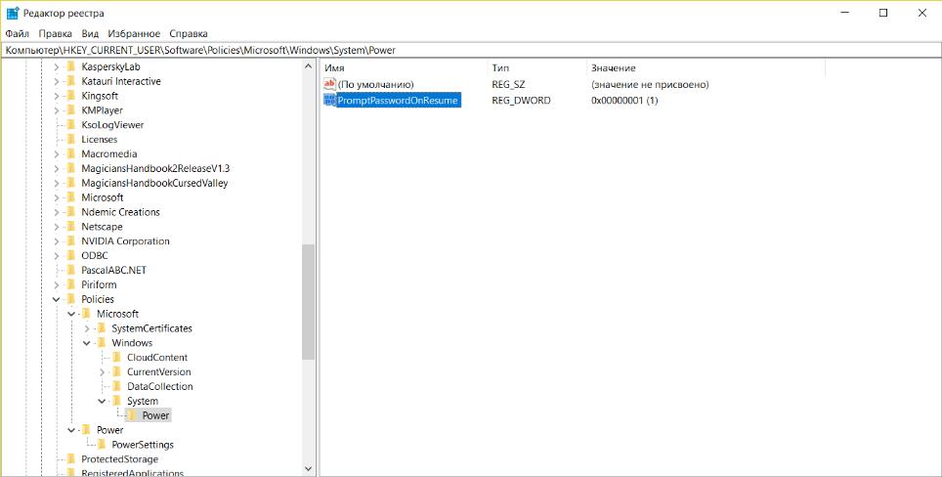Open the Файл menu
The height and width of the screenshot is (477, 942).
click(18, 33)
